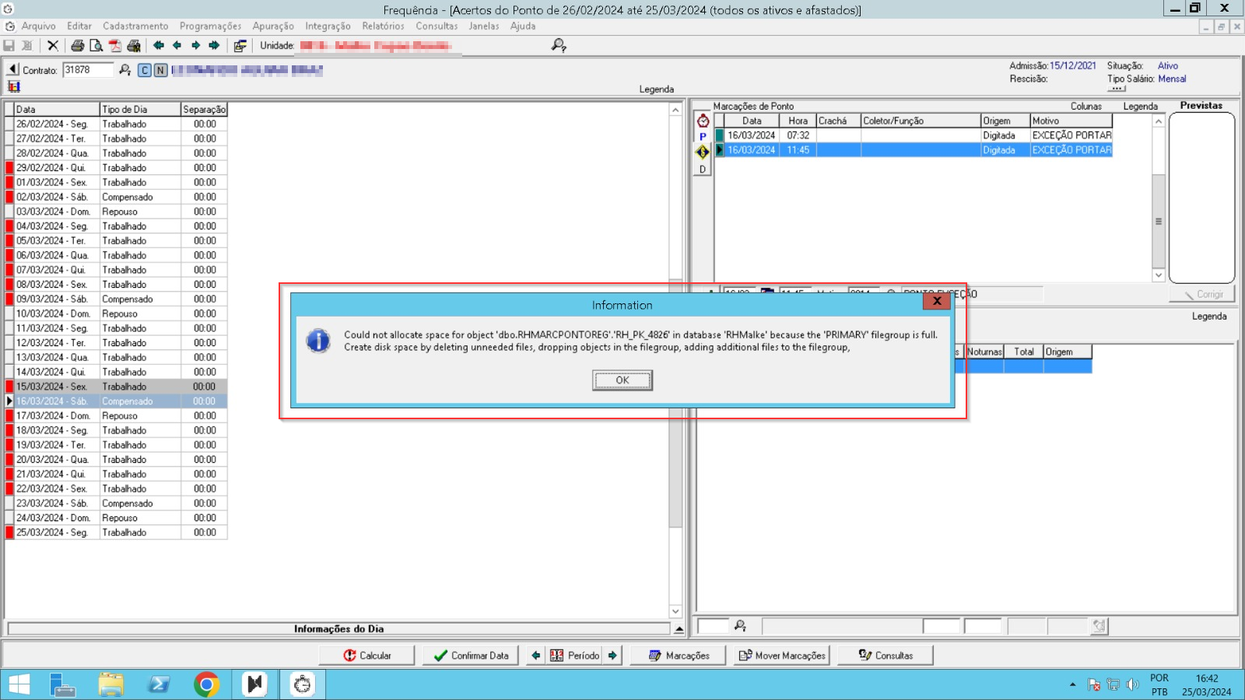This screenshot has width=1245, height=700.
Task: Click the PDF export toolbar icon
Action: click(114, 46)
